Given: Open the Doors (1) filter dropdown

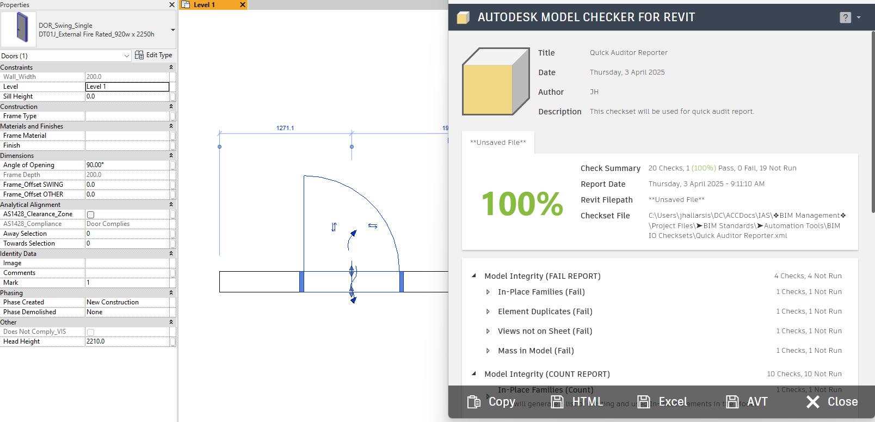Looking at the screenshot, I should [127, 56].
